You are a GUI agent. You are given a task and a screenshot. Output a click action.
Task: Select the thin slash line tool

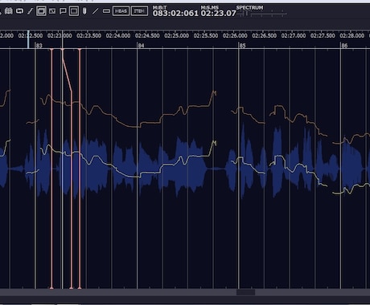point(95,11)
